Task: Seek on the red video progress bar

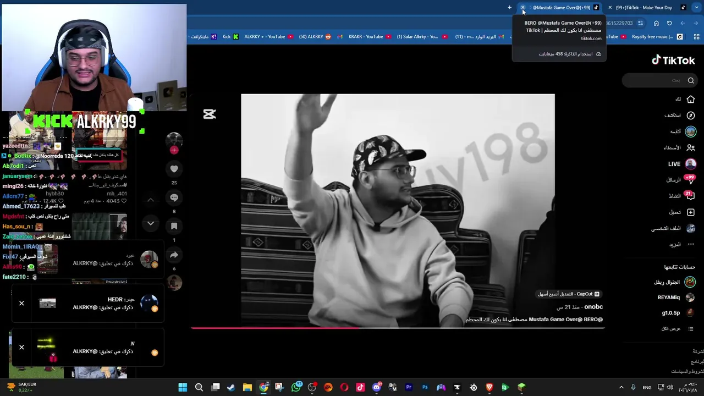Action: click(x=398, y=328)
